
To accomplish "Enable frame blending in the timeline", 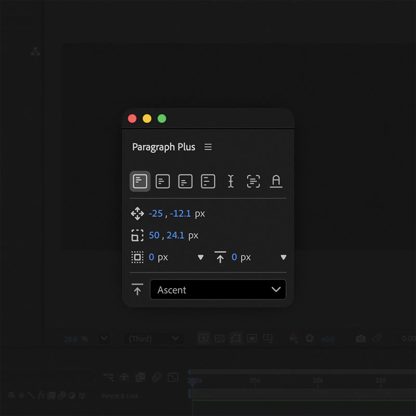I will coord(140,377).
